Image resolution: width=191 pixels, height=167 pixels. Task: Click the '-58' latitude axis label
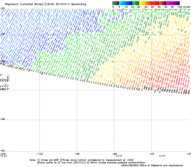tap(2, 119)
